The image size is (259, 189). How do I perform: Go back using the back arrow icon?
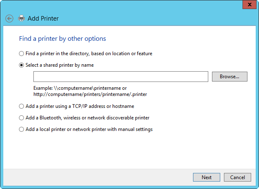pyautogui.click(x=9, y=19)
